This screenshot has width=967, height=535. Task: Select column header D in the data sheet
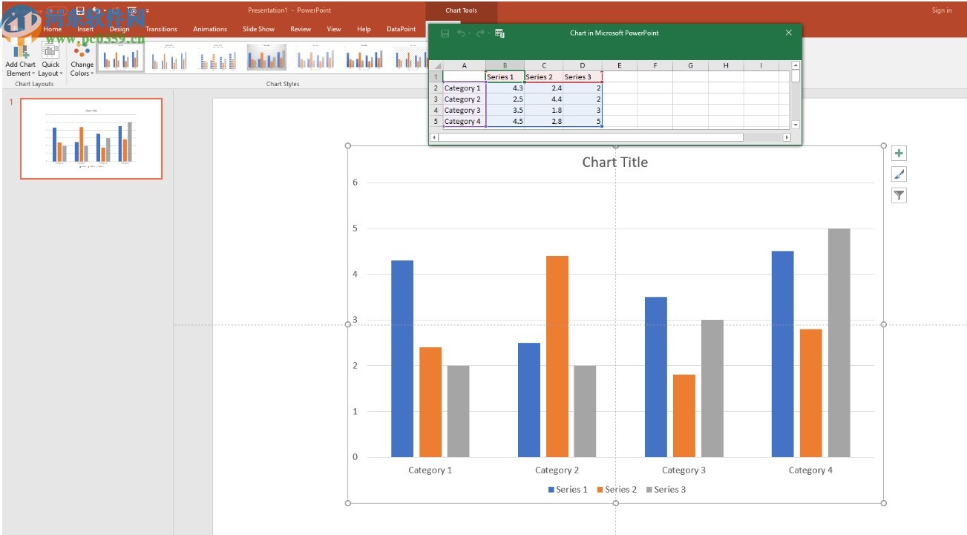pos(582,65)
